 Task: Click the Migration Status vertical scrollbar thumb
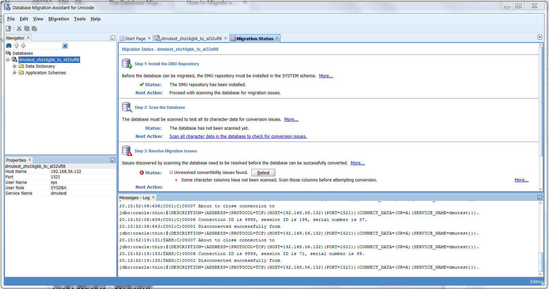pyautogui.click(x=541, y=101)
